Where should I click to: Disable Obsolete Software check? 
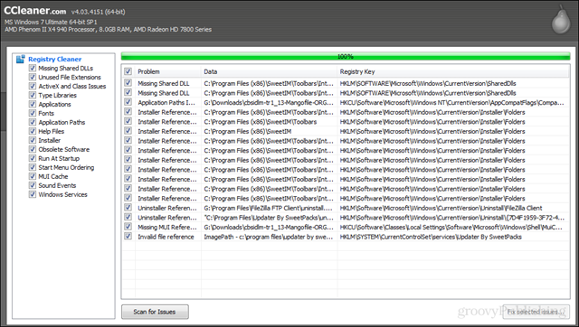(33, 149)
